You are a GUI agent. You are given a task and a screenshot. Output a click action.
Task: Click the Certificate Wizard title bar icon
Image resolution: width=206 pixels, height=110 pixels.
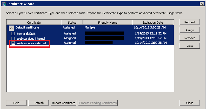point(4,4)
